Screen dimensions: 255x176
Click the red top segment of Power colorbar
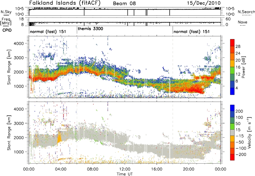232,43
